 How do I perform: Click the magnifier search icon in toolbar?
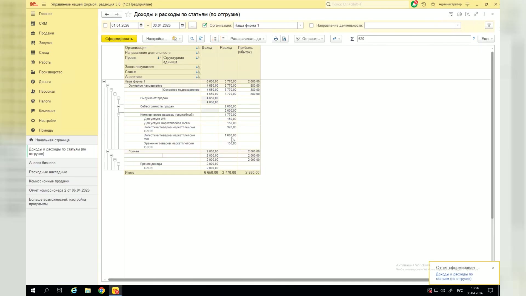(192, 39)
